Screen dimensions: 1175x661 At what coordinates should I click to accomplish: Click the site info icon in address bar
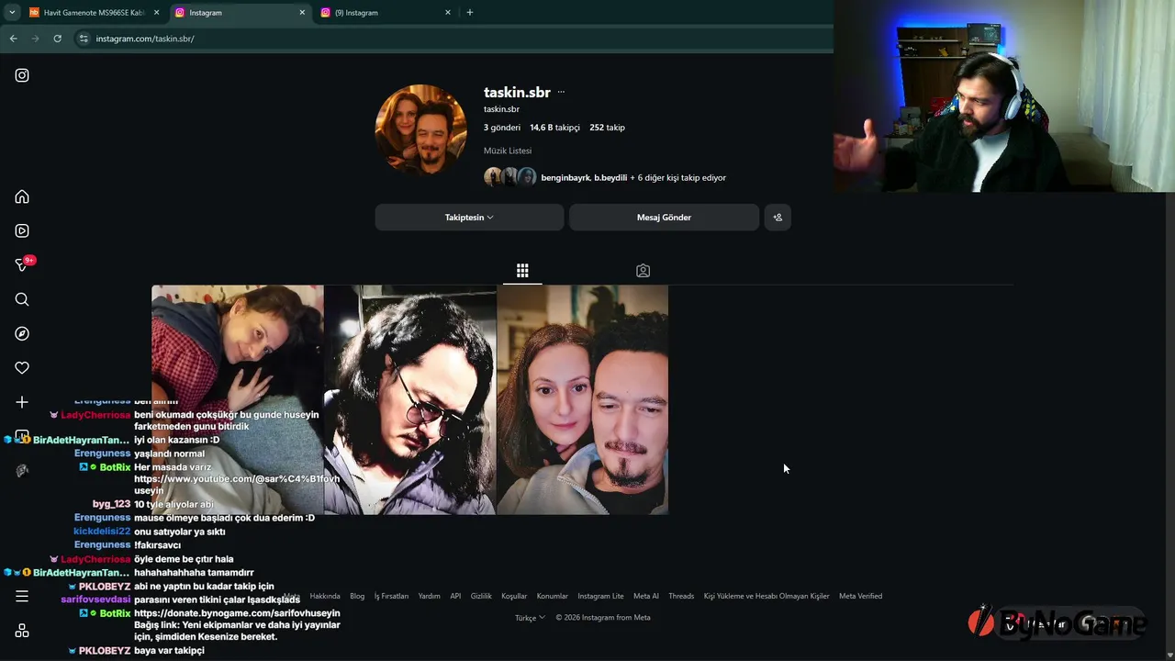point(84,39)
